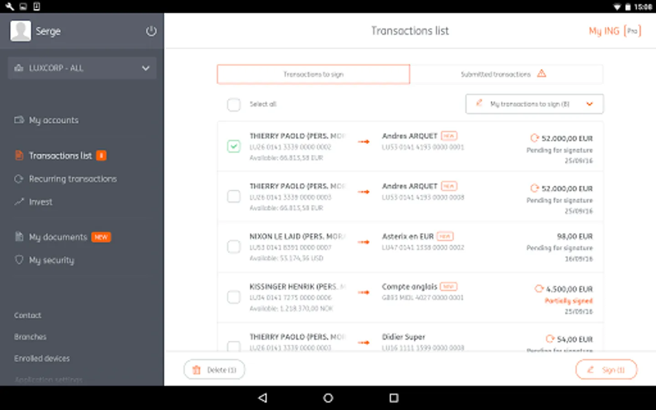The height and width of the screenshot is (410, 656).
Task: Tap the Android recent apps button
Action: coord(394,398)
